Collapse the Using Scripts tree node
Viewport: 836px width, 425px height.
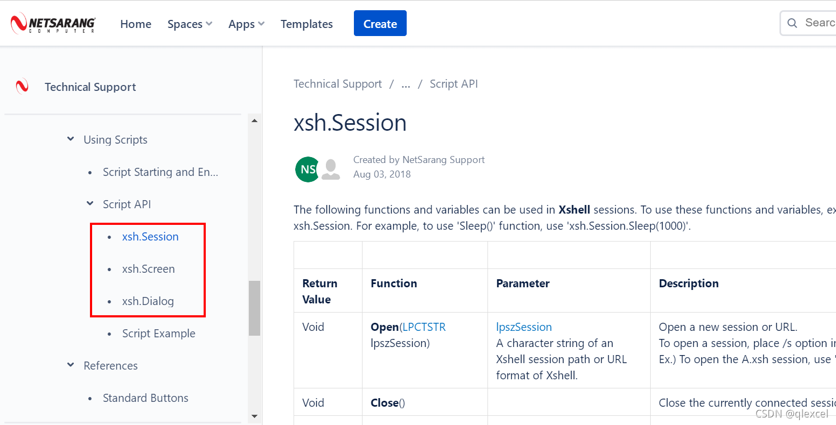71,139
